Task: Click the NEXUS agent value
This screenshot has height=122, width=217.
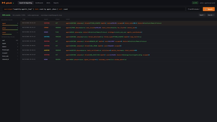Action: click(46, 32)
